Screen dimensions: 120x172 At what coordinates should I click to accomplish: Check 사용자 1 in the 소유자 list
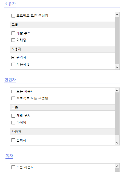[x=13, y=64]
